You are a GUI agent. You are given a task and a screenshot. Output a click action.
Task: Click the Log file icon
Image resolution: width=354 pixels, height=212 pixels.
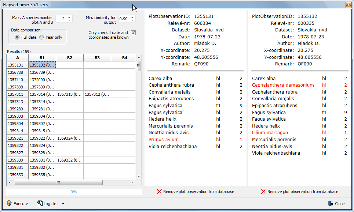(39, 204)
